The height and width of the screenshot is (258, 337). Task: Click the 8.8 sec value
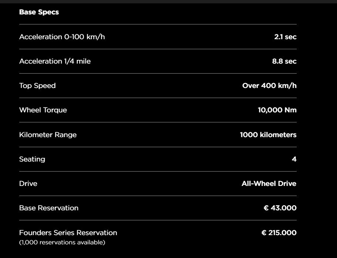284,61
